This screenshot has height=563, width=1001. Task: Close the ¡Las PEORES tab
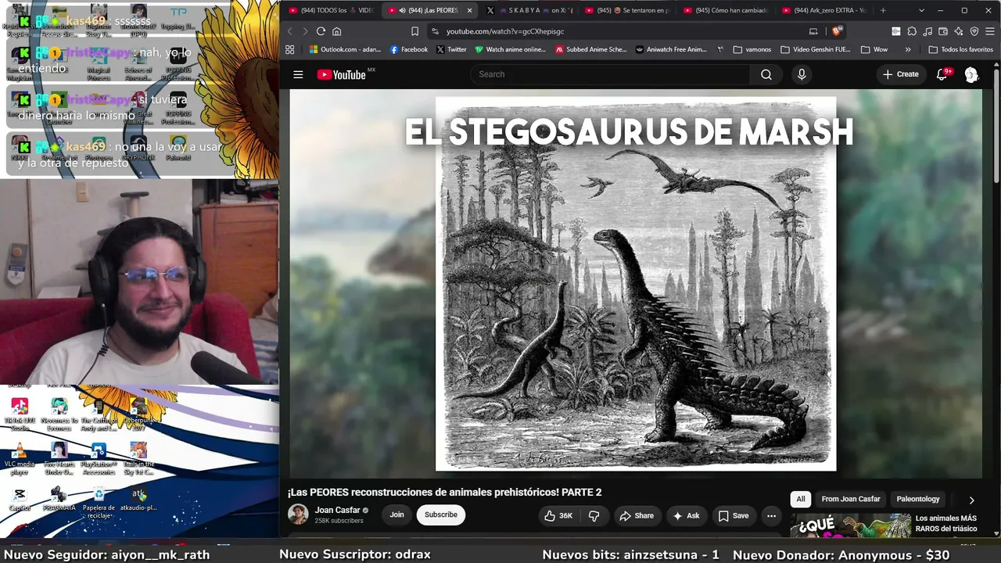click(469, 10)
